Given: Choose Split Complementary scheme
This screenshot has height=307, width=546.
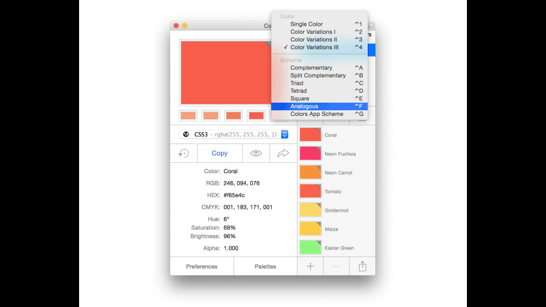Looking at the screenshot, I should pyautogui.click(x=319, y=75).
